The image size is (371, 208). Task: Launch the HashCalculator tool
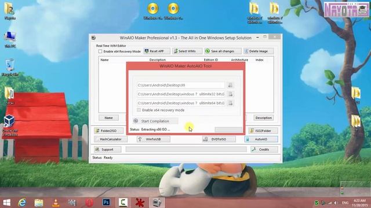[x=111, y=139]
